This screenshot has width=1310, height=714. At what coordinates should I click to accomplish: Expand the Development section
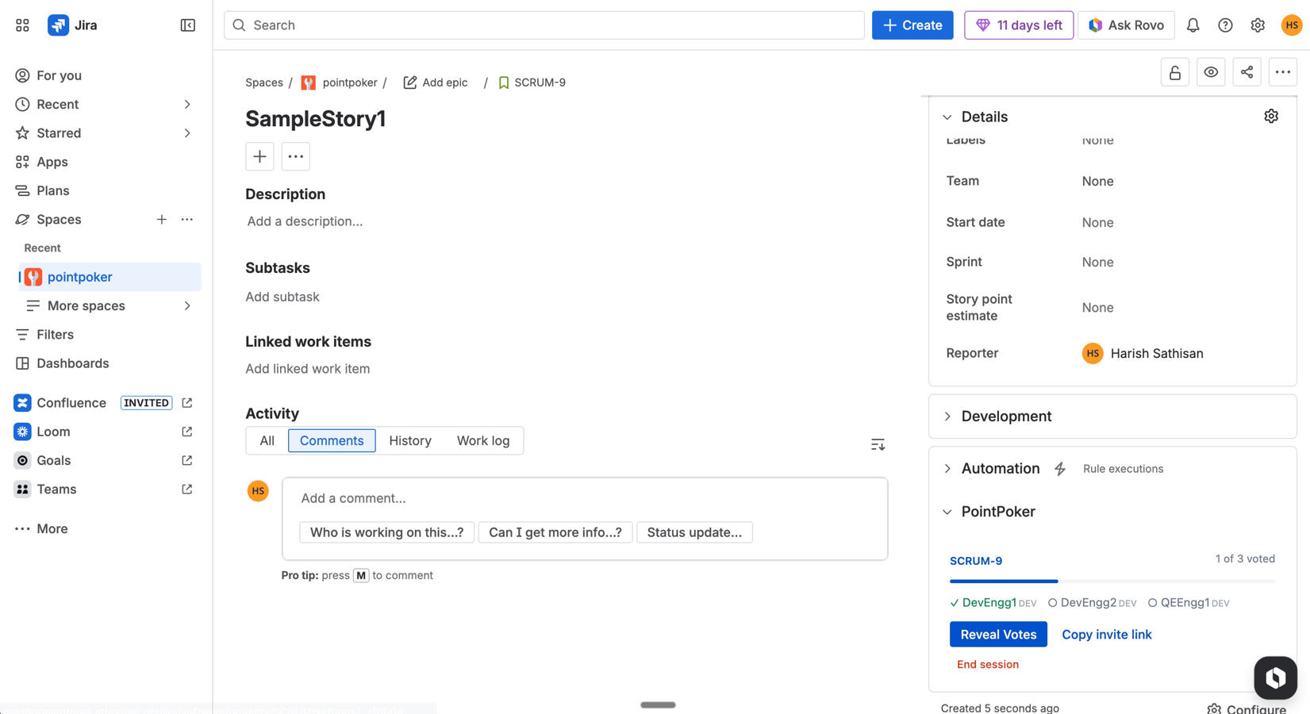(947, 416)
